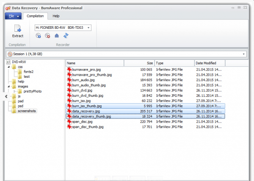This screenshot has height=181, width=254.
Task: Collapse the images folder
Action: pyautogui.click(x=9, y=86)
